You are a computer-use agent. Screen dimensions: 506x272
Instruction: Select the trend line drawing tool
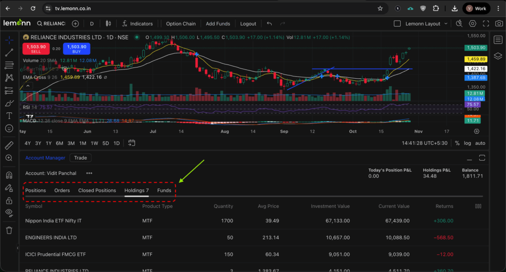[x=9, y=53]
